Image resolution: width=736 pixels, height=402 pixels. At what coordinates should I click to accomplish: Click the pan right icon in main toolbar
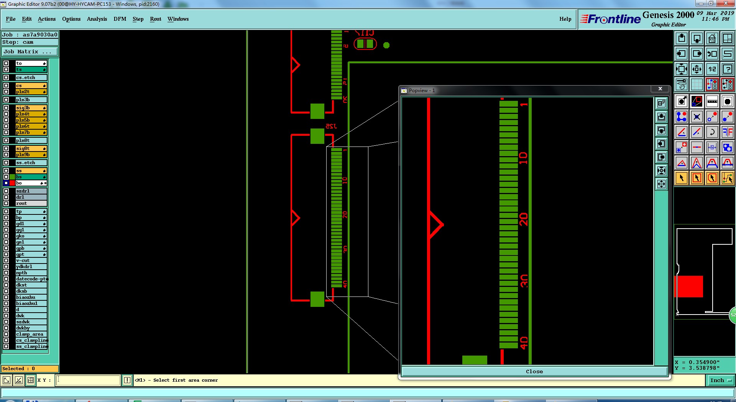point(697,54)
